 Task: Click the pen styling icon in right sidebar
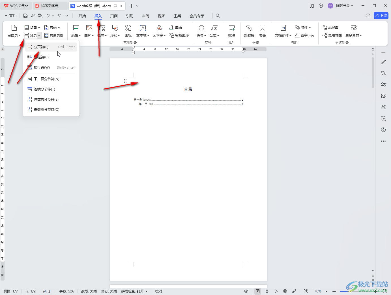[383, 62]
